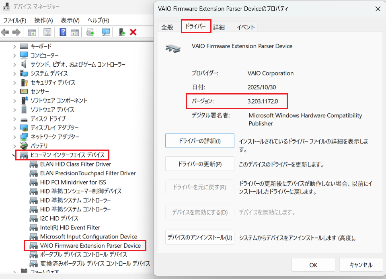This screenshot has height=279, width=386.
Task: Expand the ディスプレイ アダプター node
Action: pyautogui.click(x=15, y=128)
